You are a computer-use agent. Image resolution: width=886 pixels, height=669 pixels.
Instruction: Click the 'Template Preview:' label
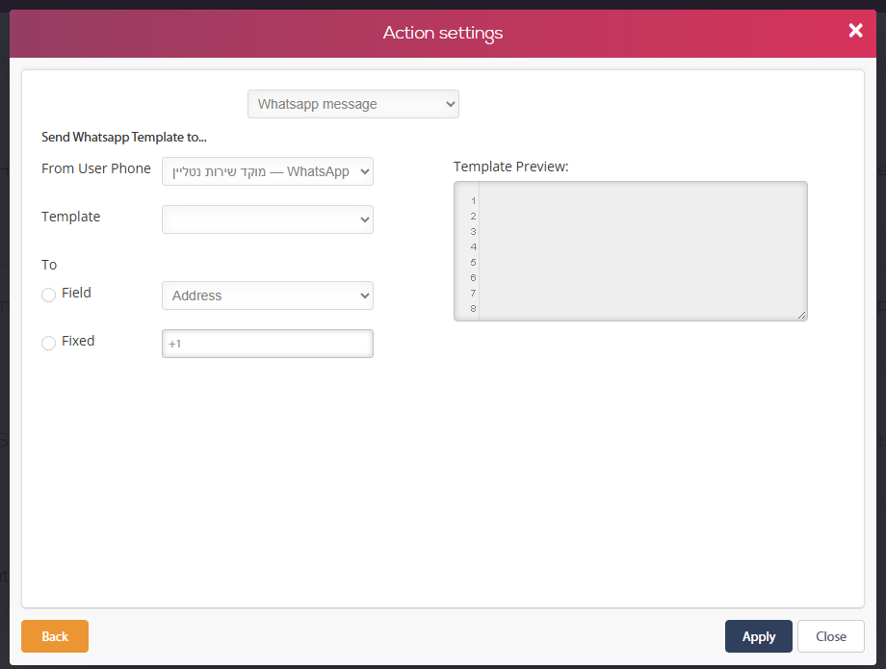[x=510, y=167]
